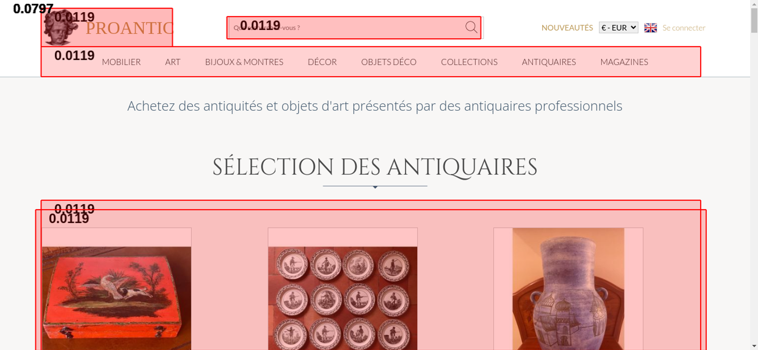View the red lacquered box thumbnail

[116, 298]
